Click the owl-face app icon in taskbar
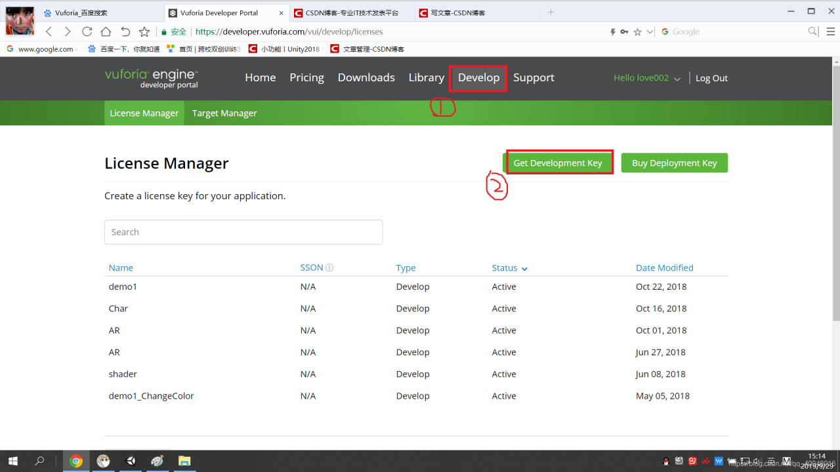Screen dimensions: 840x472 pos(103,461)
